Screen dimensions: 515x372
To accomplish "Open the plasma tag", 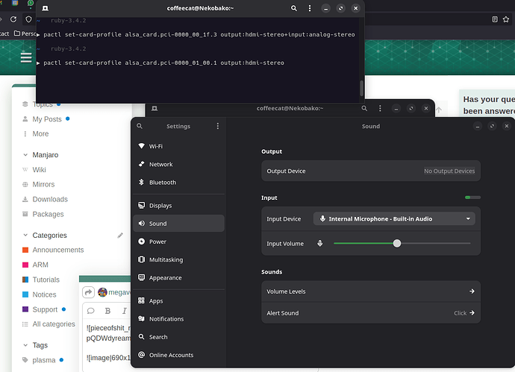I will point(44,360).
